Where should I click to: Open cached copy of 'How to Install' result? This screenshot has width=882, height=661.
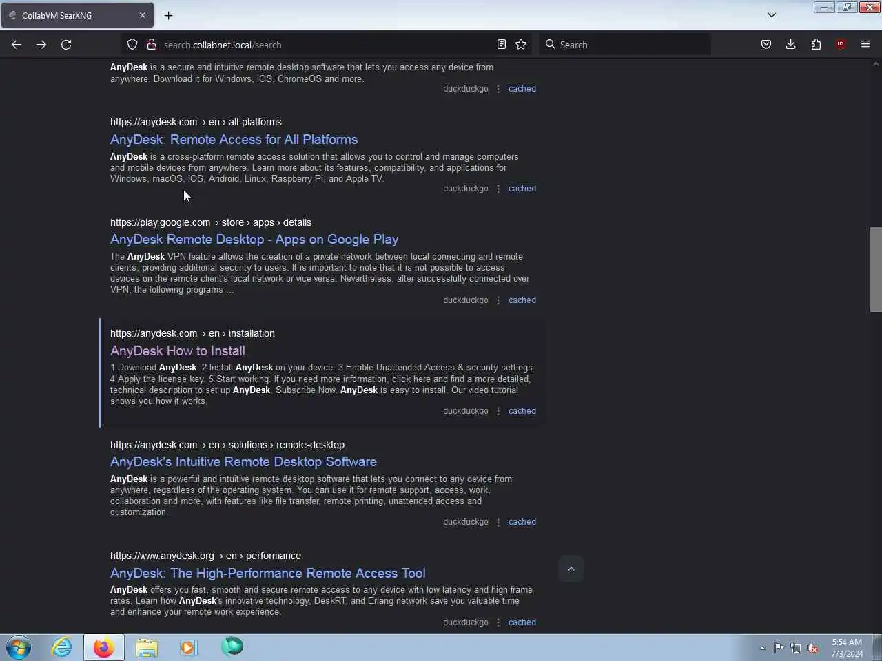click(x=522, y=411)
